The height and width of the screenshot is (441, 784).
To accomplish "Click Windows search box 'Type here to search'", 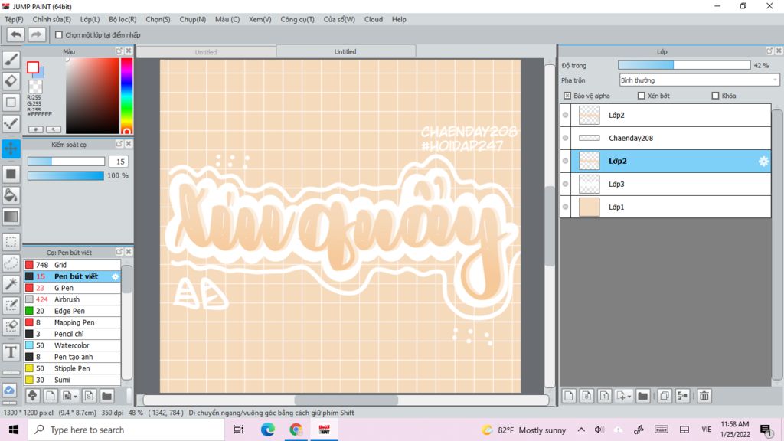I will 126,430.
